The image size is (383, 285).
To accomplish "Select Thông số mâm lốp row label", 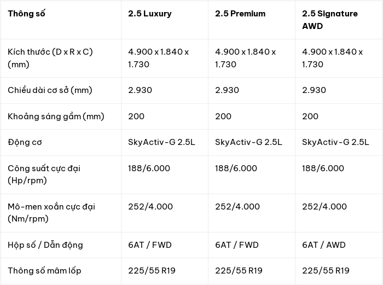I will [x=44, y=271].
